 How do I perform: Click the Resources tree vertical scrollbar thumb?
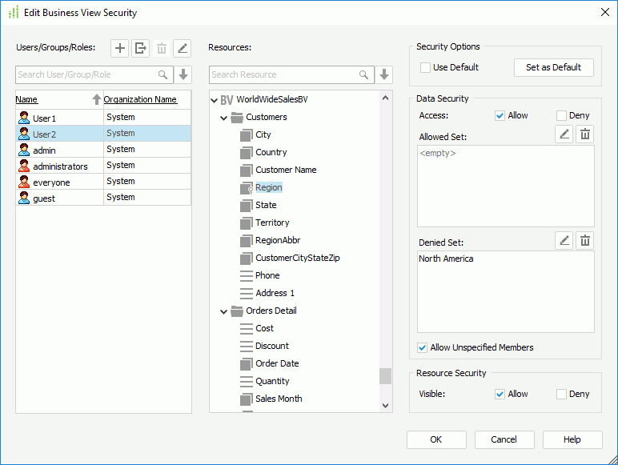click(386, 375)
